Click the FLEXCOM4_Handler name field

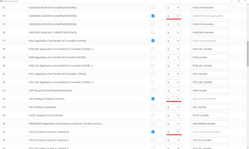209,7
